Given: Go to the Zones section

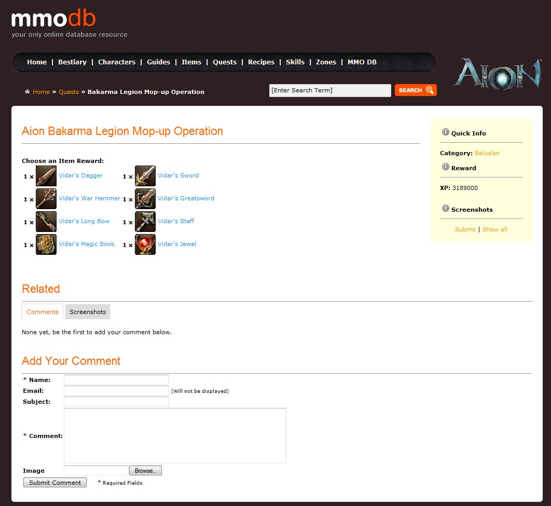Looking at the screenshot, I should (x=326, y=62).
